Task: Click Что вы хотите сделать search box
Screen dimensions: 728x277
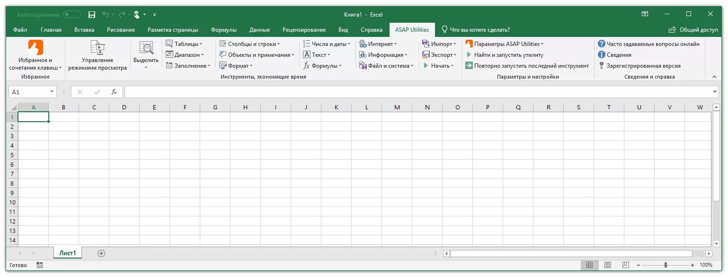Action: click(x=476, y=30)
